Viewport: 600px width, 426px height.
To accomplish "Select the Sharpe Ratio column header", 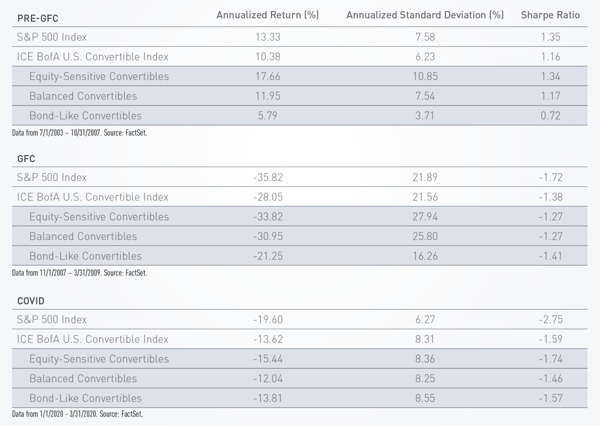I will pos(550,15).
